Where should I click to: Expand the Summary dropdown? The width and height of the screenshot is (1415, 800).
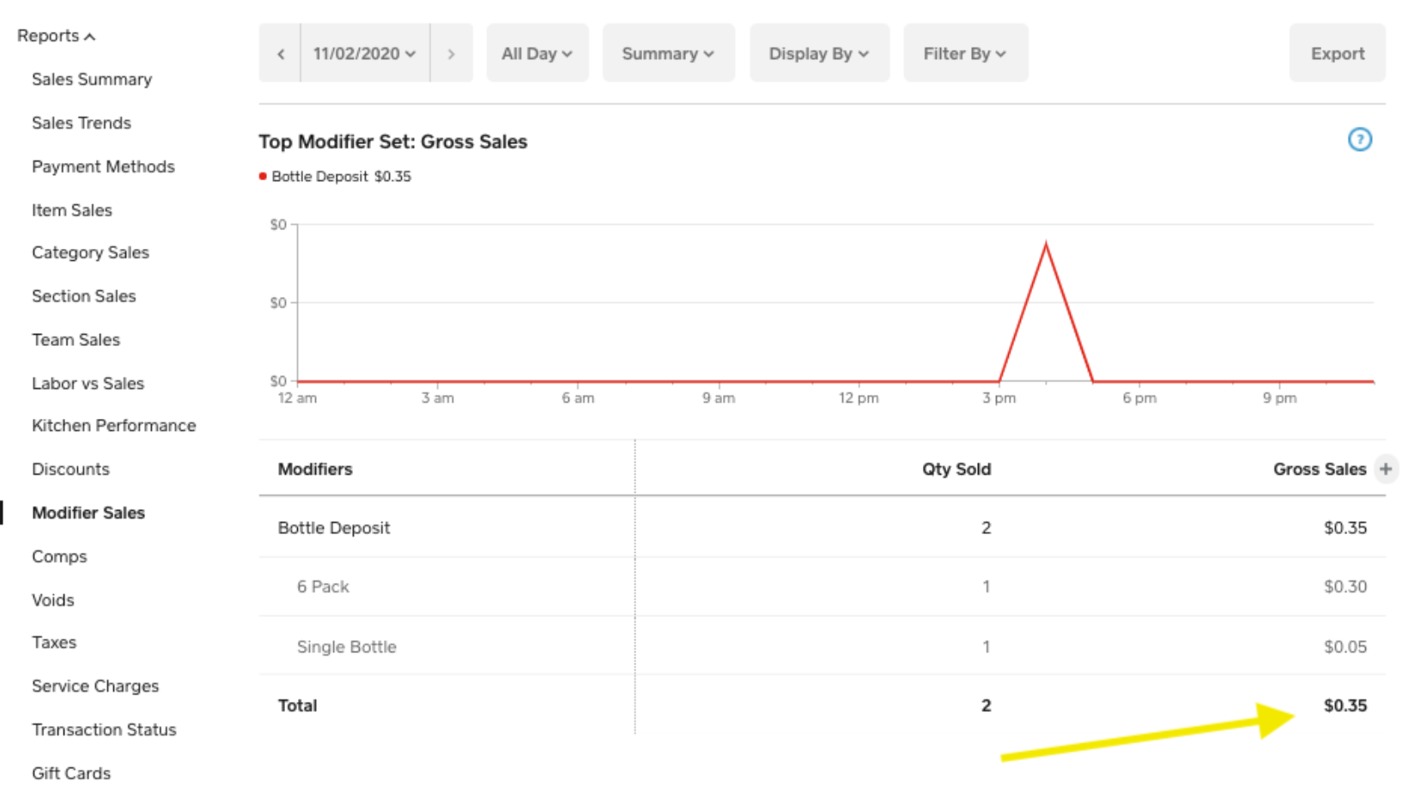(x=668, y=54)
